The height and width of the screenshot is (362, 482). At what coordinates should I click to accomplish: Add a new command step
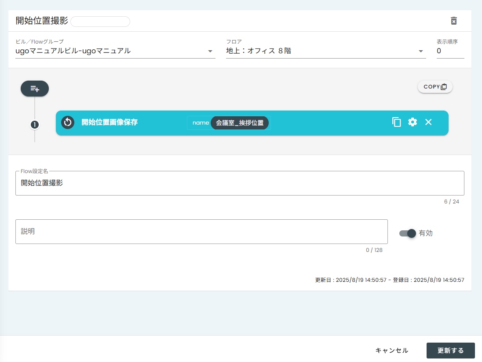coord(35,89)
